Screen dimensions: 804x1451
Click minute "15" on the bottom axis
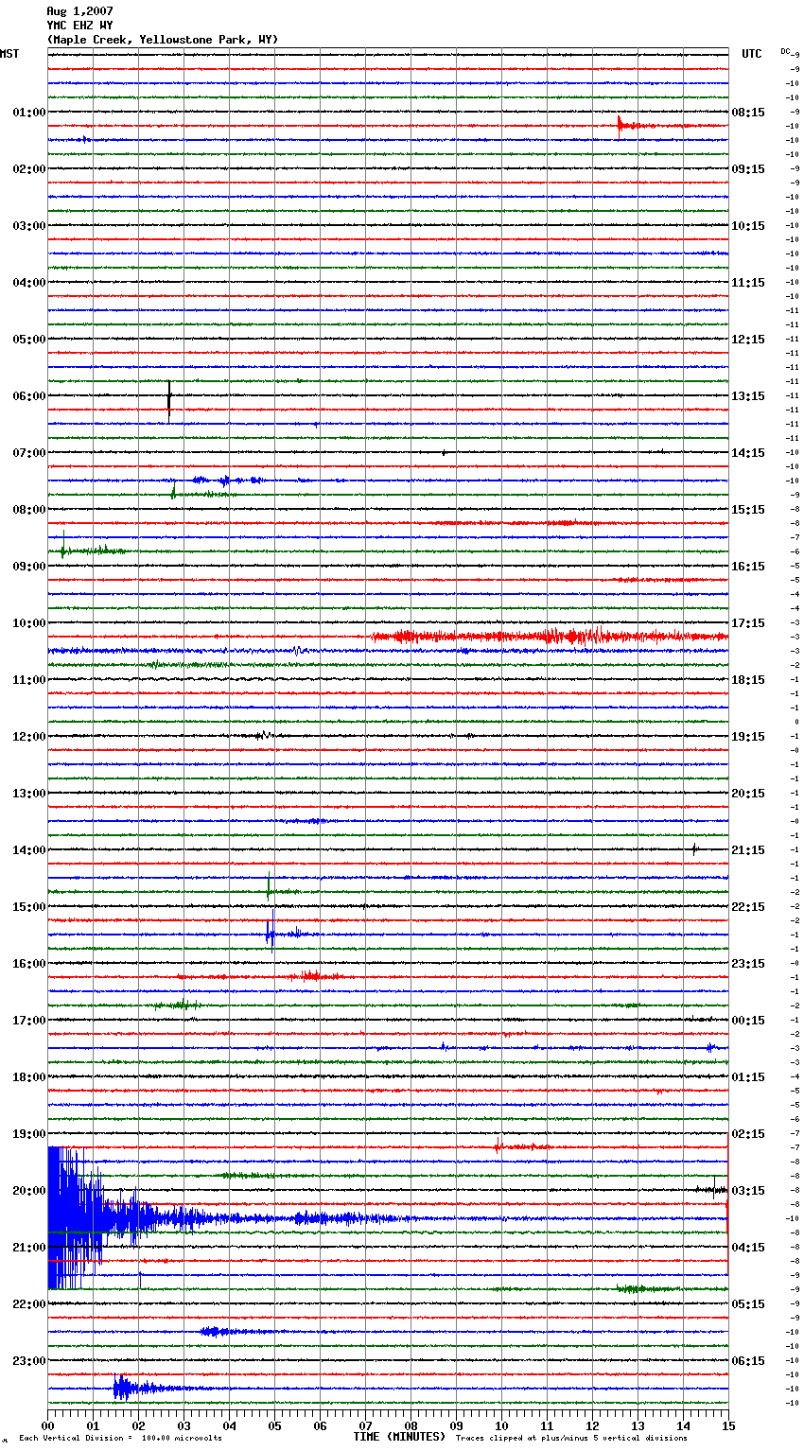point(728,1425)
